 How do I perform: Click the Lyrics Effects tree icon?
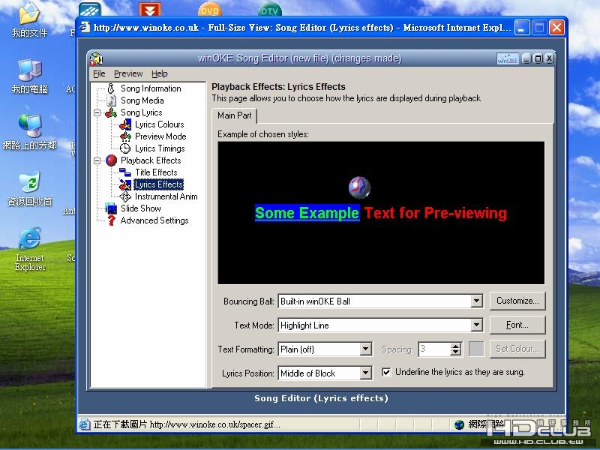125,184
